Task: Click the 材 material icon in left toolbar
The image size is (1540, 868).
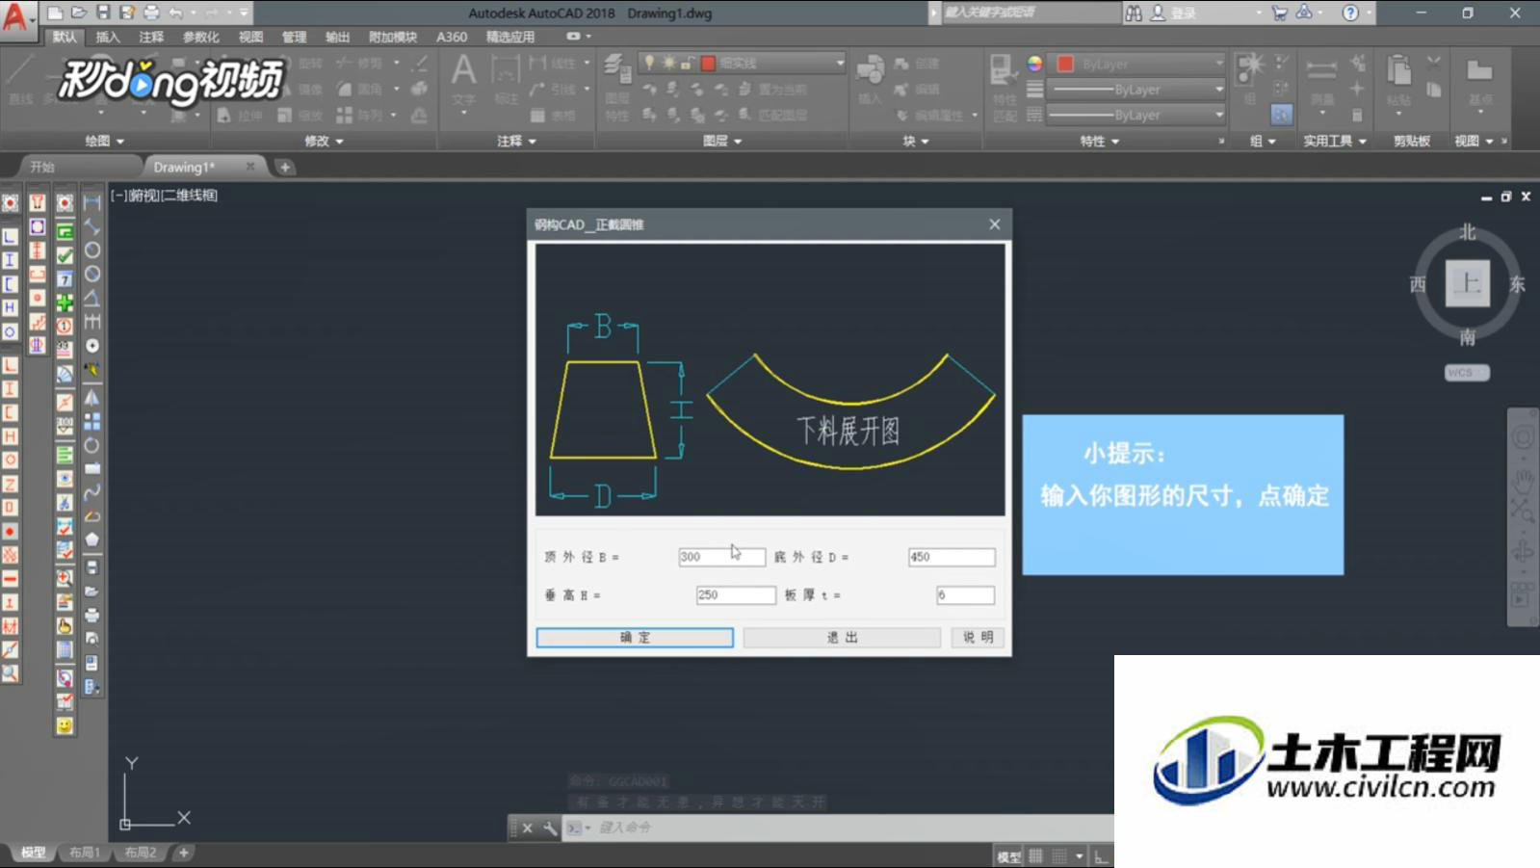Action: point(10,626)
